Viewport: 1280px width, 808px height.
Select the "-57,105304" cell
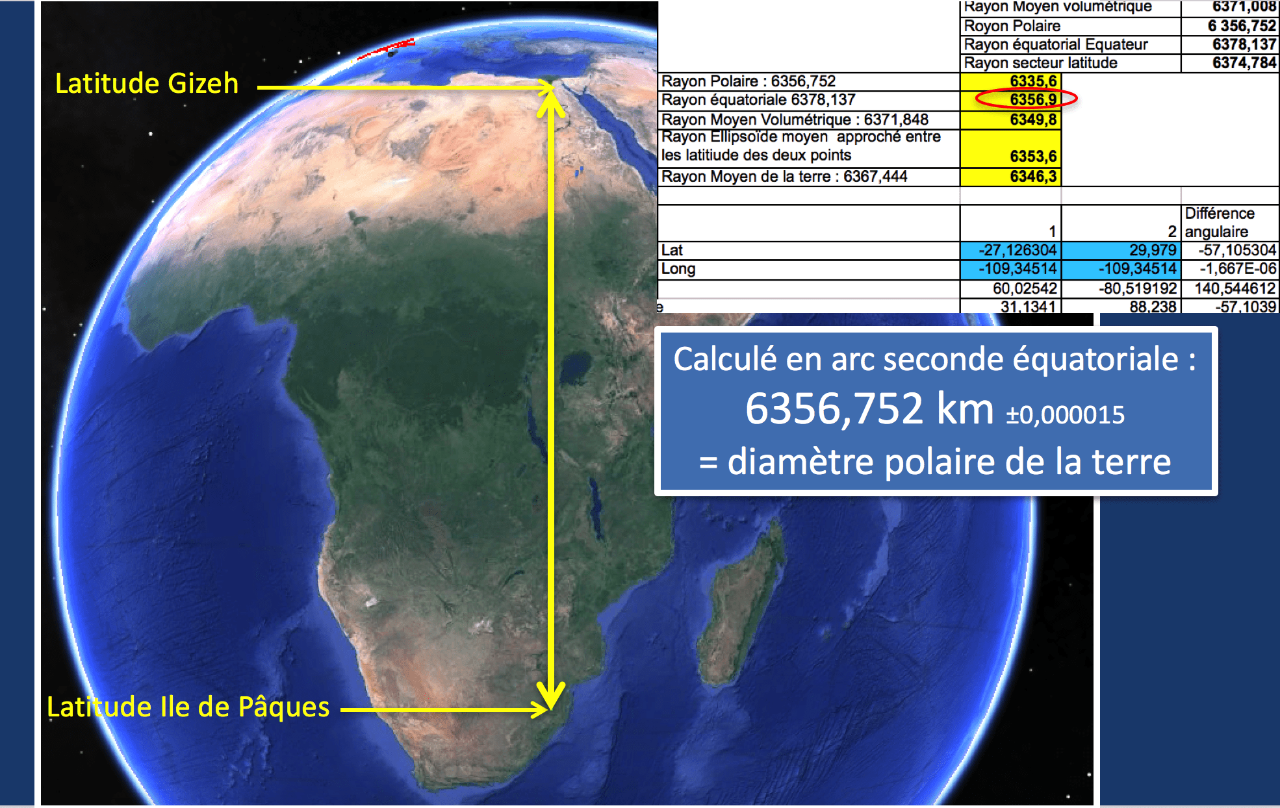pyautogui.click(x=1230, y=251)
